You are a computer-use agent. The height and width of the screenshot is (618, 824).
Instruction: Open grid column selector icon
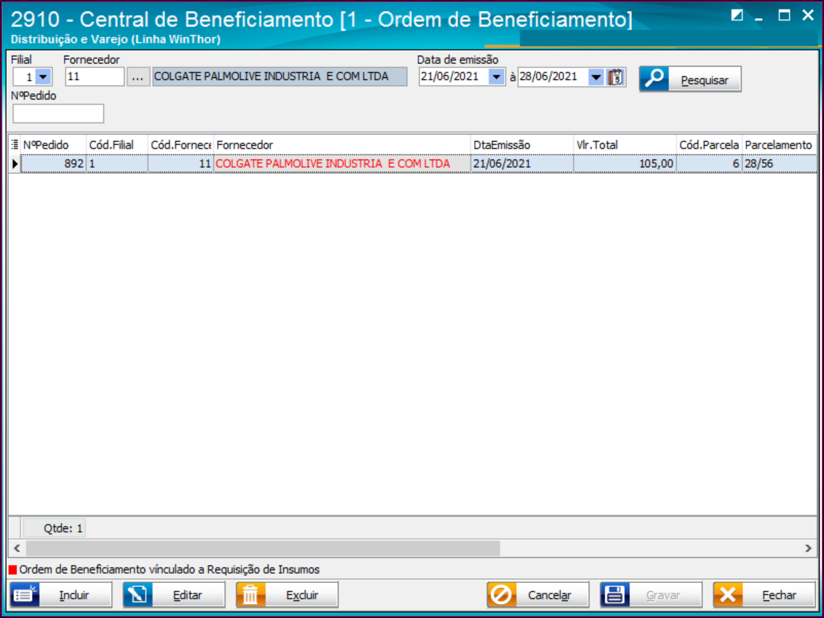(x=15, y=145)
